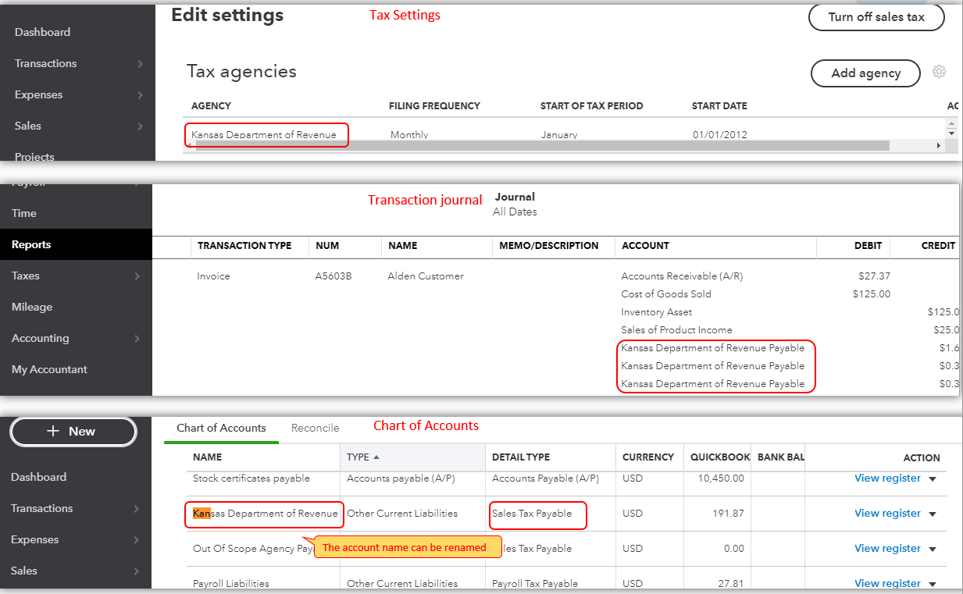Sort accounts by the TYPE column header
Screen dimensions: 963x594
pos(363,457)
